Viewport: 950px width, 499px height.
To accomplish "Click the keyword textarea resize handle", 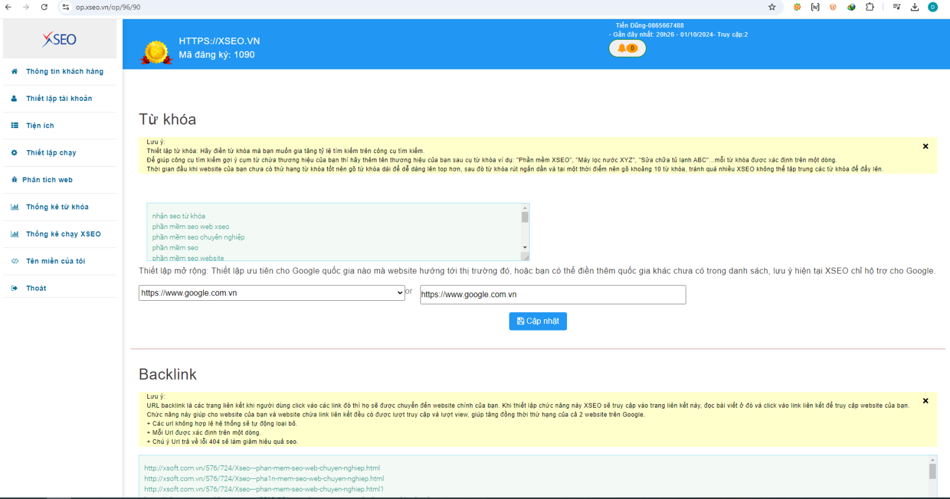I will click(x=525, y=257).
